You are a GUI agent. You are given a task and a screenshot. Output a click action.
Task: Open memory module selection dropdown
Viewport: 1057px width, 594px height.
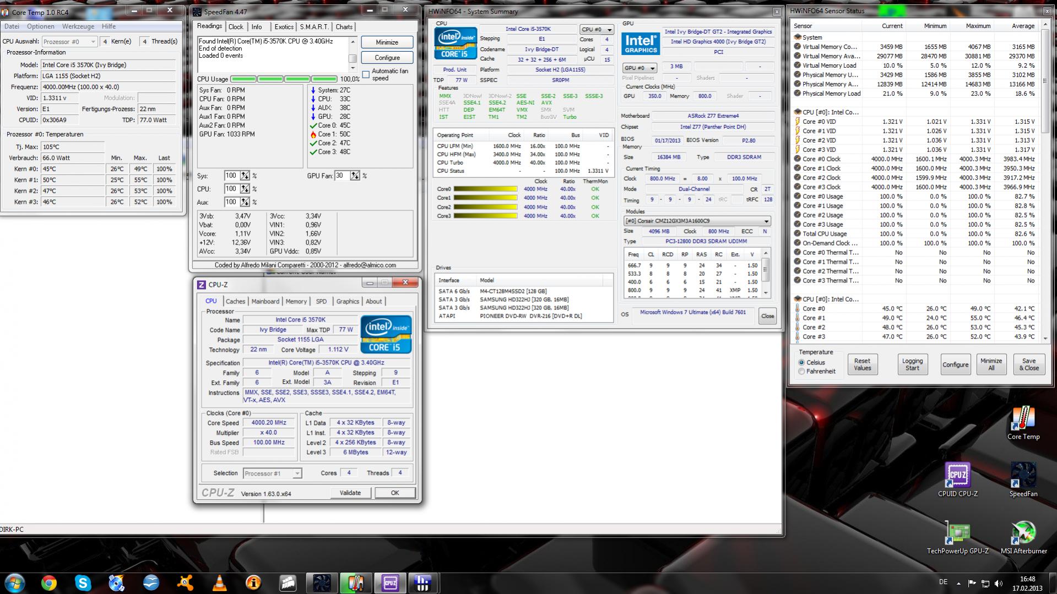(697, 221)
